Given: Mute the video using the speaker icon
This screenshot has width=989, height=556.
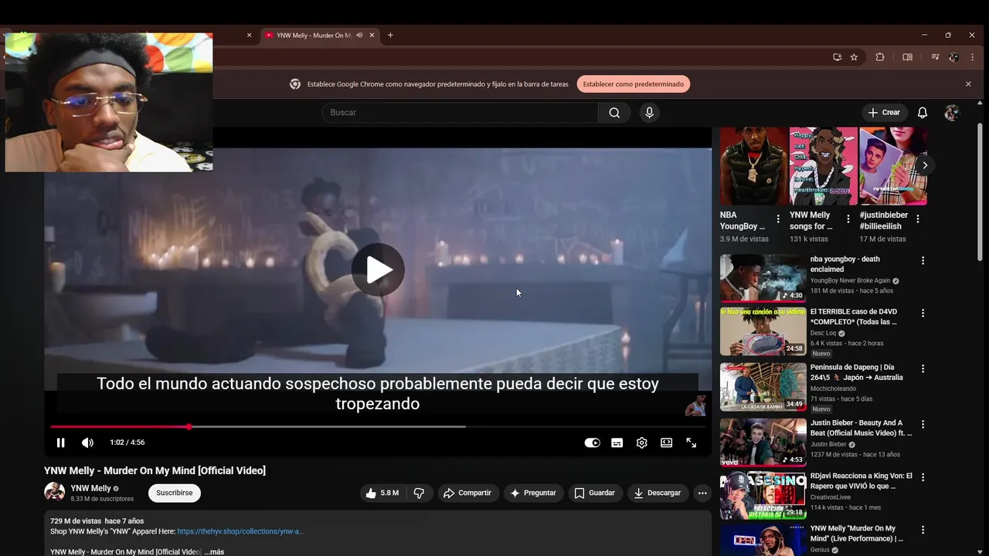Looking at the screenshot, I should [x=87, y=442].
